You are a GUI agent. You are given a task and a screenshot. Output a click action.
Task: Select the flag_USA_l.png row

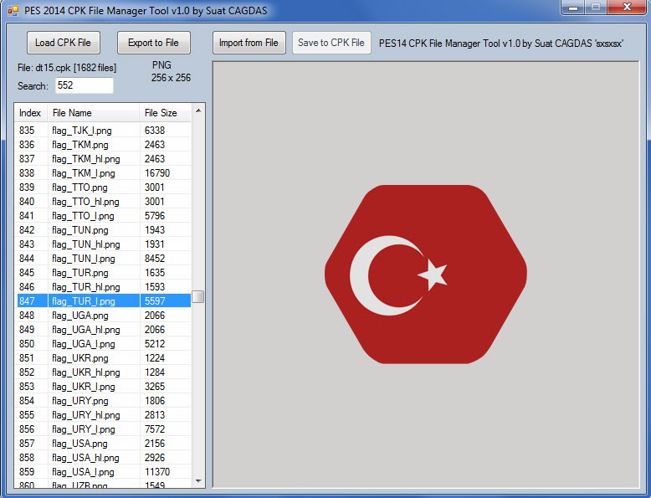pos(104,472)
